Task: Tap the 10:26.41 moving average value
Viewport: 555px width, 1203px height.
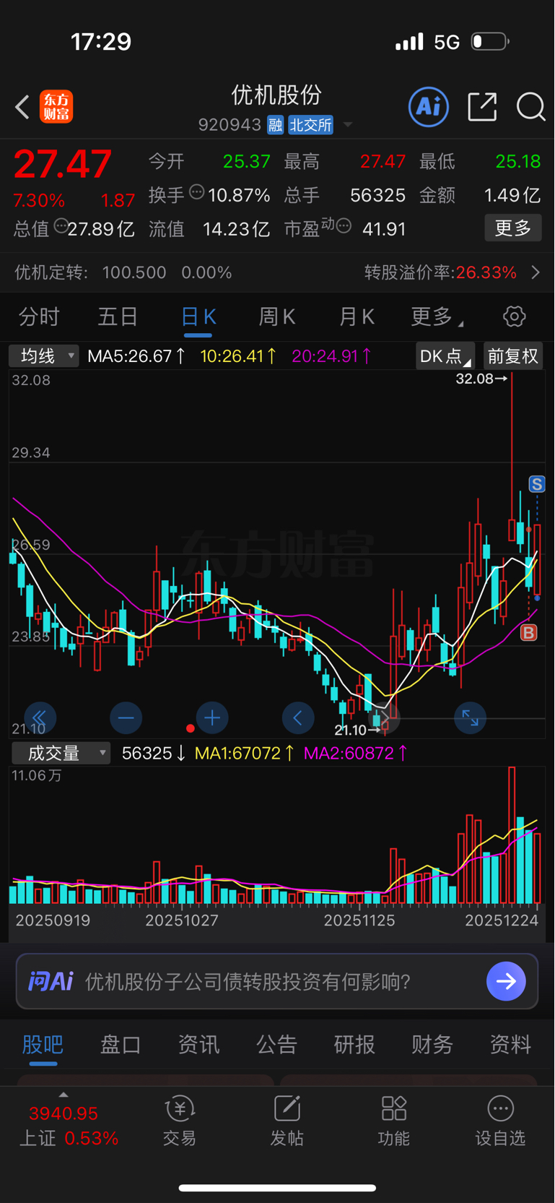Action: 238,355
